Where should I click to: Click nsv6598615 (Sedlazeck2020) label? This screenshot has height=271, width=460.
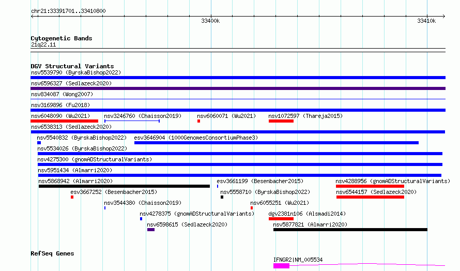point(187,224)
